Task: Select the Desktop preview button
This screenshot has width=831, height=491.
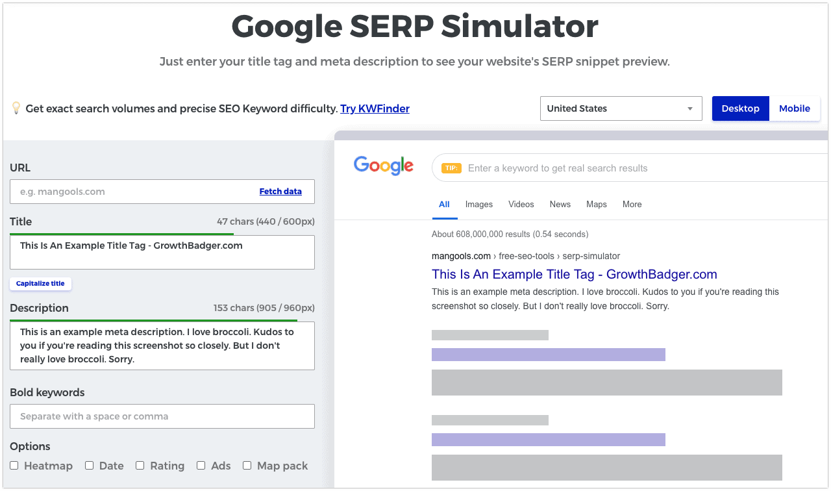Action: [740, 108]
